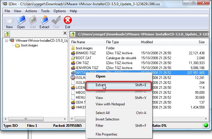The height and width of the screenshot is (139, 212).
Task: Open the File menu
Action: coord(7,11)
